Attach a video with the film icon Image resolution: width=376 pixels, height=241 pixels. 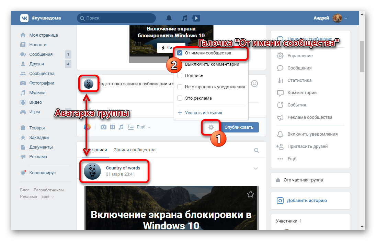(113, 127)
